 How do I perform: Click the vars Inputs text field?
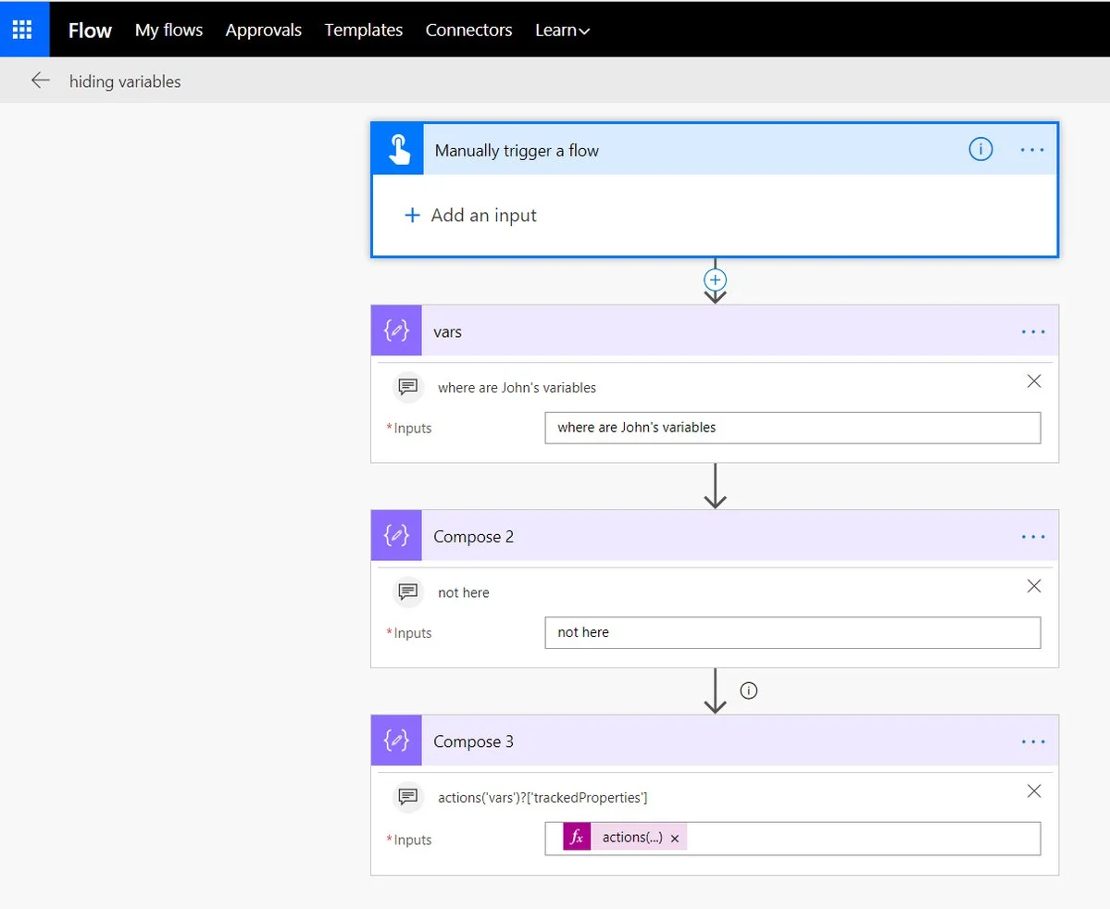pos(792,428)
